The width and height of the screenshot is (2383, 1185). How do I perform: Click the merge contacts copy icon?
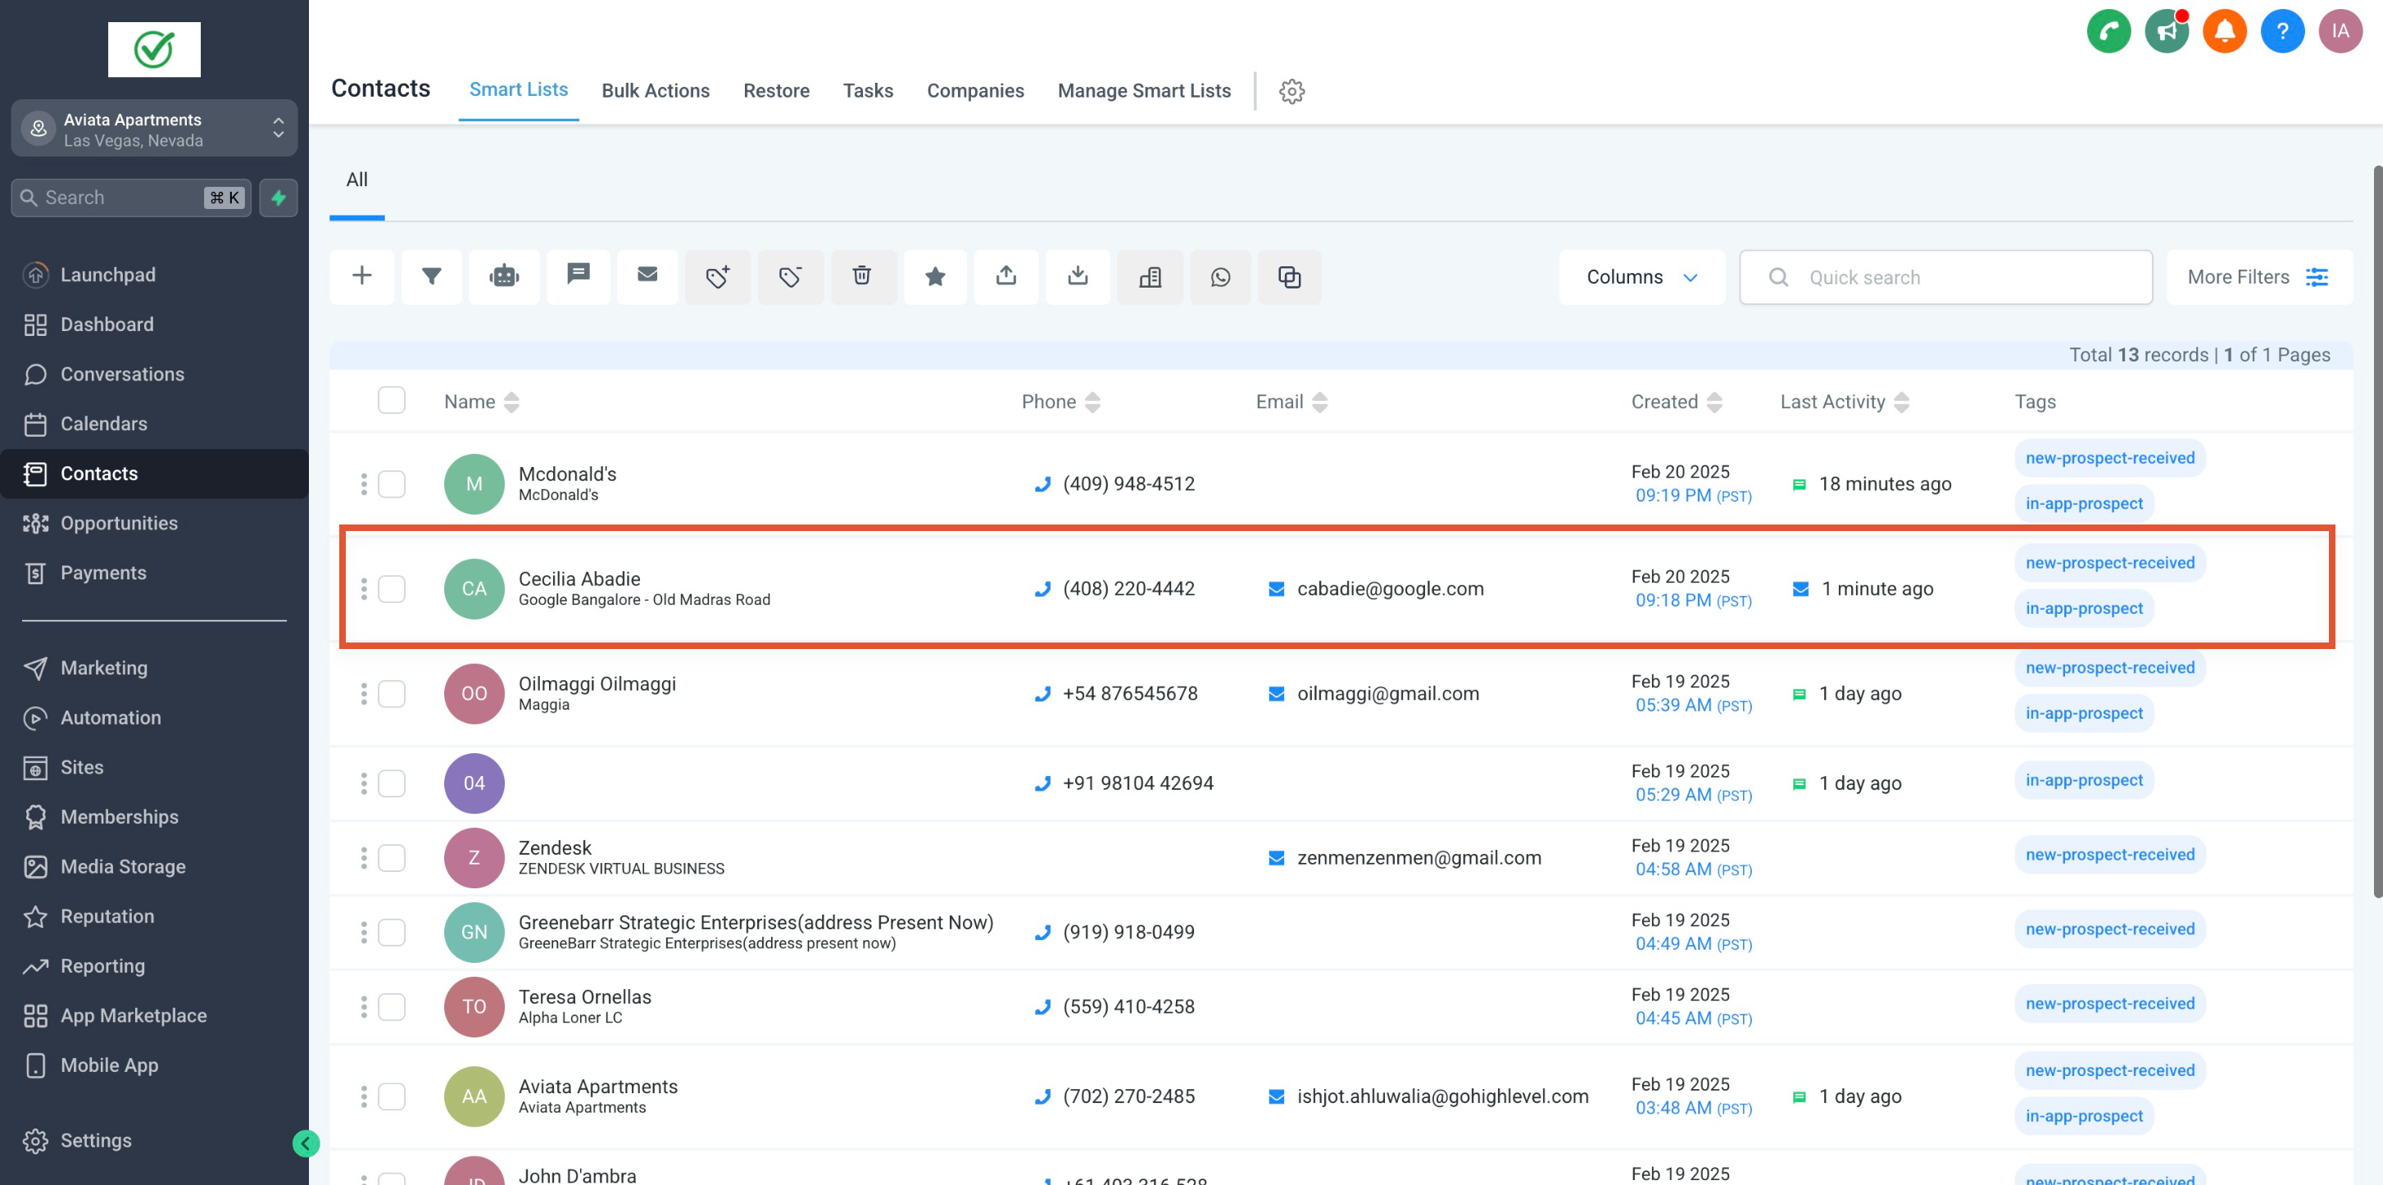click(1290, 277)
